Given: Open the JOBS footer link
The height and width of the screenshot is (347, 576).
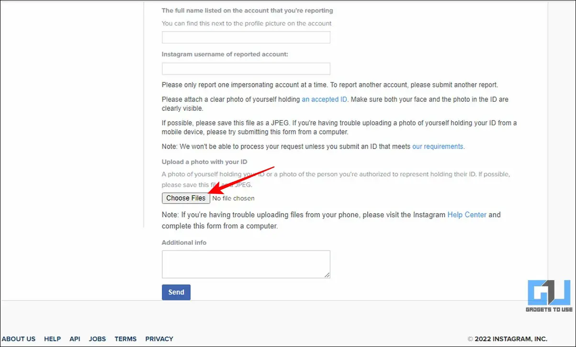Looking at the screenshot, I should (98, 339).
